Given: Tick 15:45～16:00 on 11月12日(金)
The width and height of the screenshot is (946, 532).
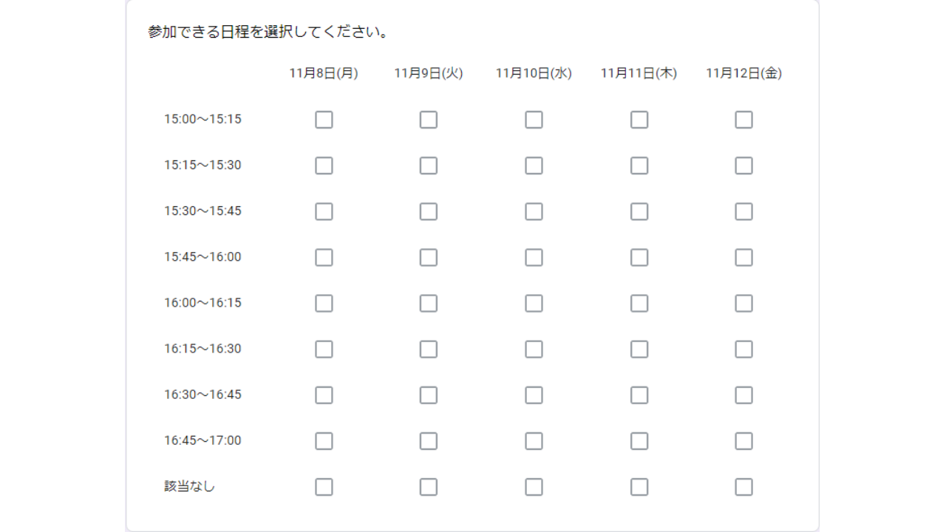Looking at the screenshot, I should [x=743, y=257].
